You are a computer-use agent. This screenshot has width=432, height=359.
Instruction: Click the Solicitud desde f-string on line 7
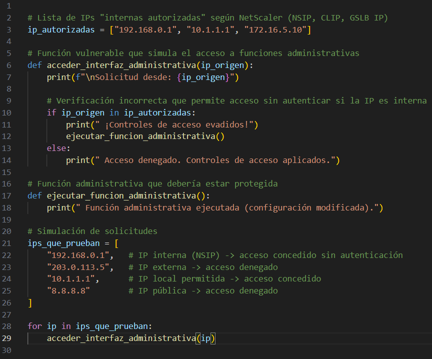155,77
